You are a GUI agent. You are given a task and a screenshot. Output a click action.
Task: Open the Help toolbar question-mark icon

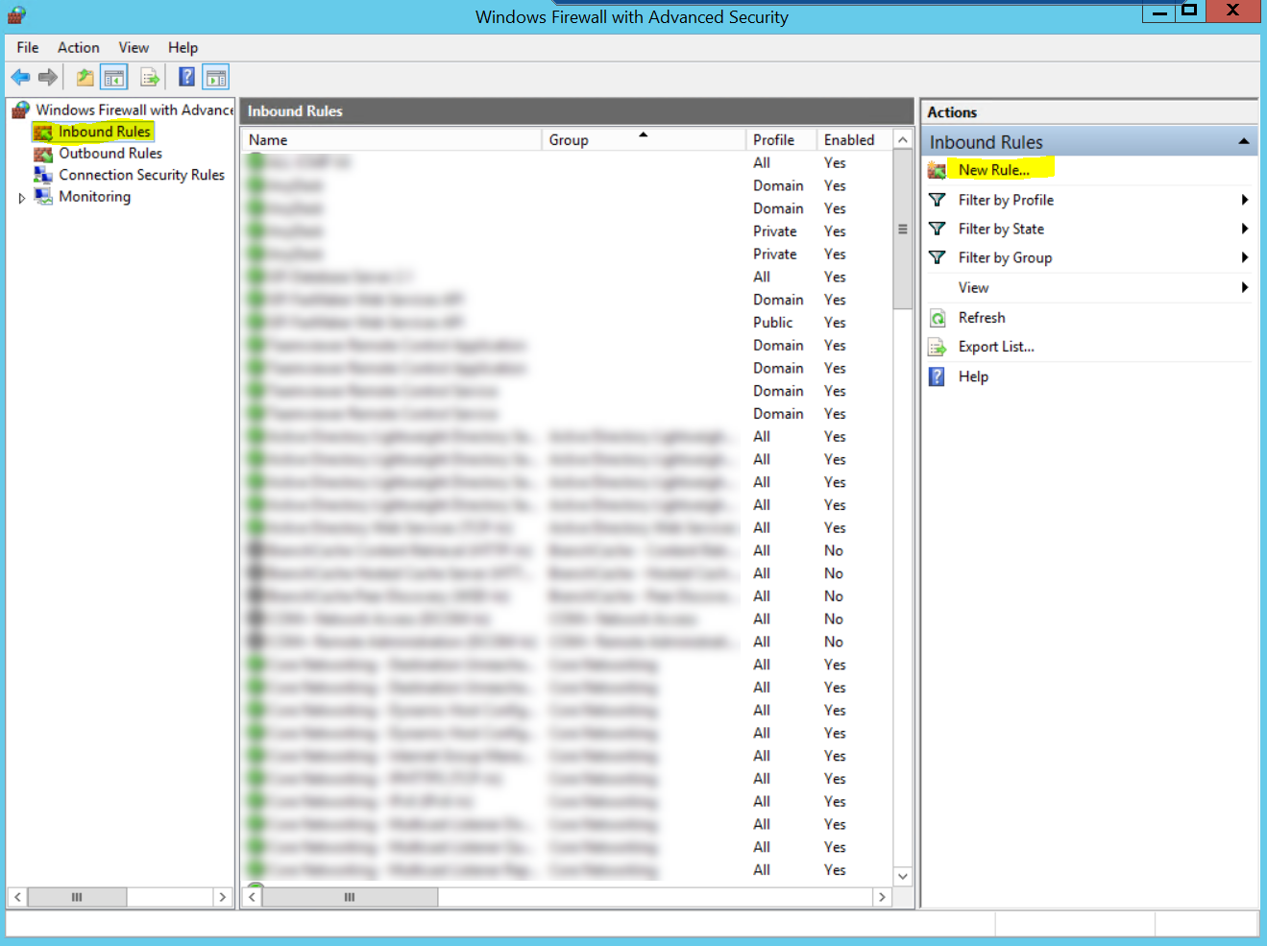[x=187, y=78]
